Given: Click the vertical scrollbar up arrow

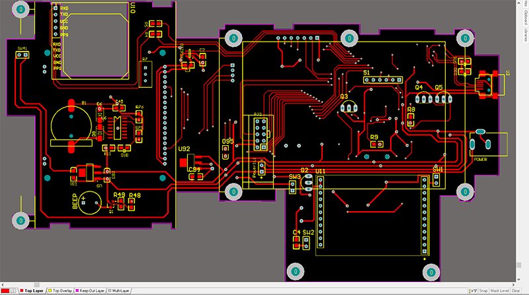Looking at the screenshot, I should click(519, 3).
